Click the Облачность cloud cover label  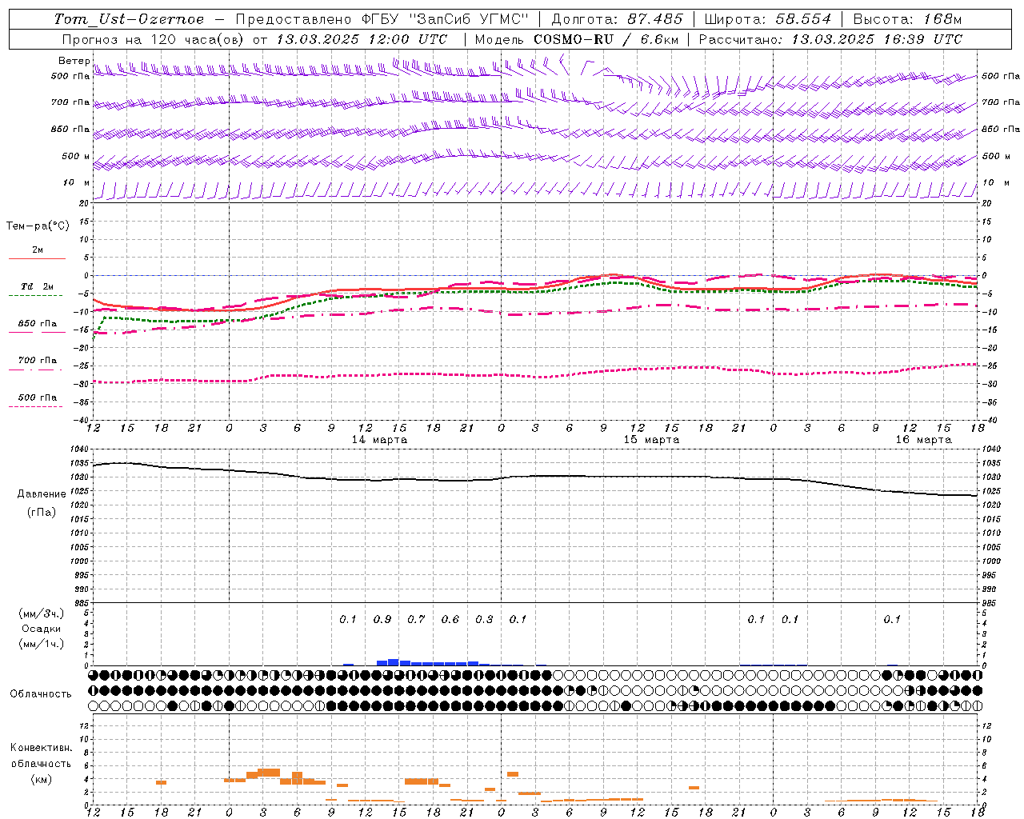pos(41,693)
